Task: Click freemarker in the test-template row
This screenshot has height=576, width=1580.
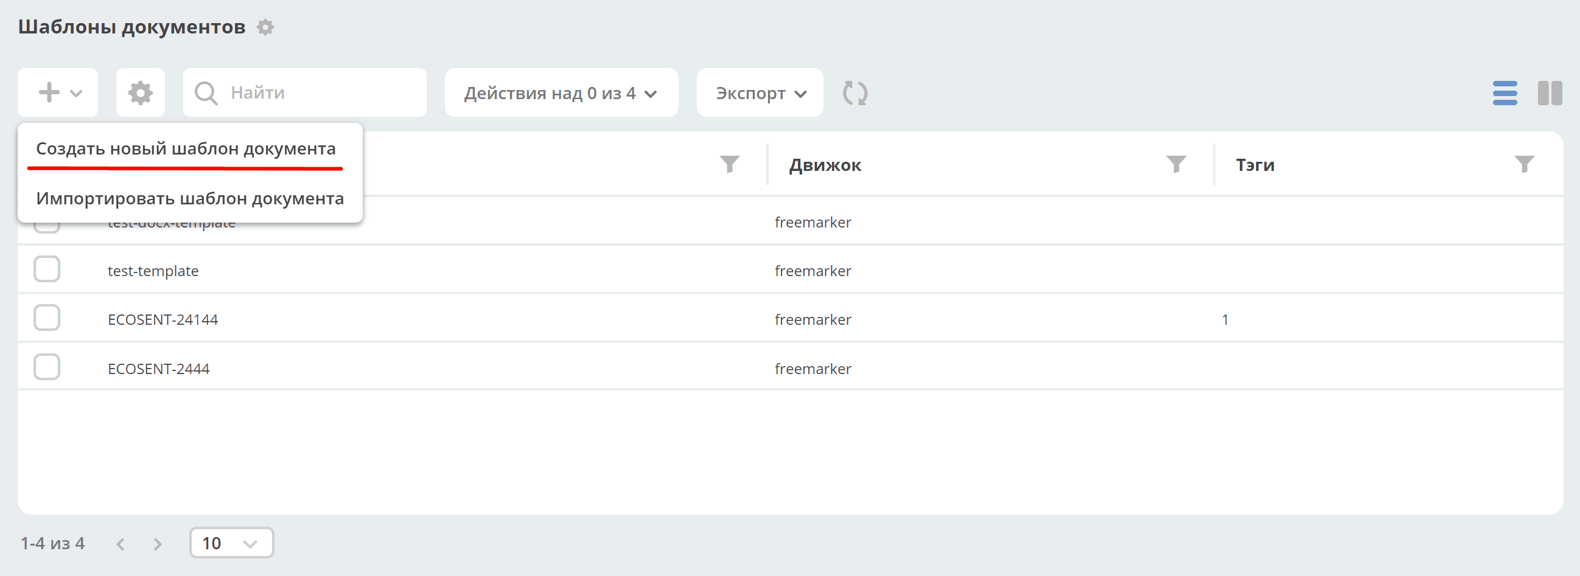Action: pyautogui.click(x=813, y=271)
